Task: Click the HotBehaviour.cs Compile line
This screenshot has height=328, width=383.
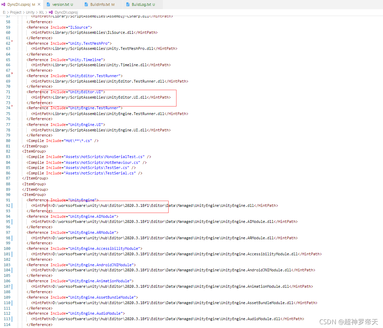Action: pyautogui.click(x=86, y=162)
